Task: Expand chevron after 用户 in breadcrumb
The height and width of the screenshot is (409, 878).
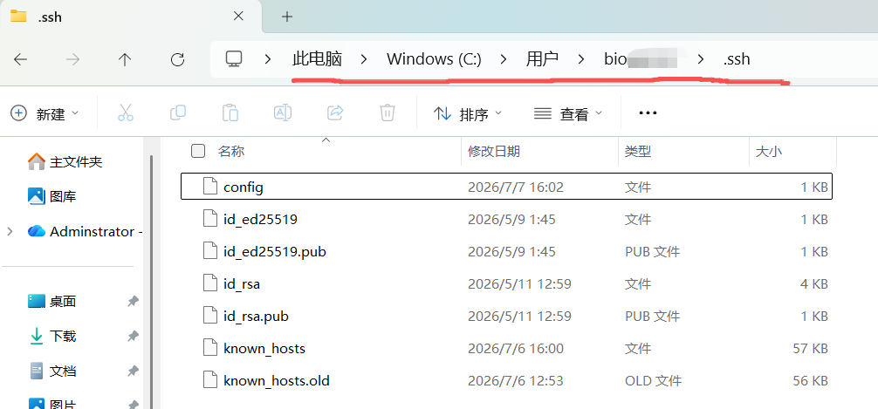Action: [580, 58]
